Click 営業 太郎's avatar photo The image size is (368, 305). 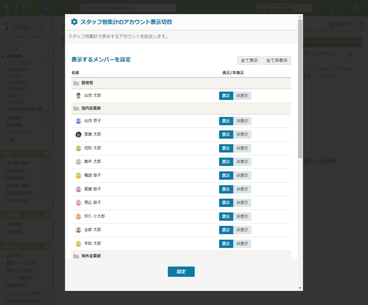click(78, 134)
